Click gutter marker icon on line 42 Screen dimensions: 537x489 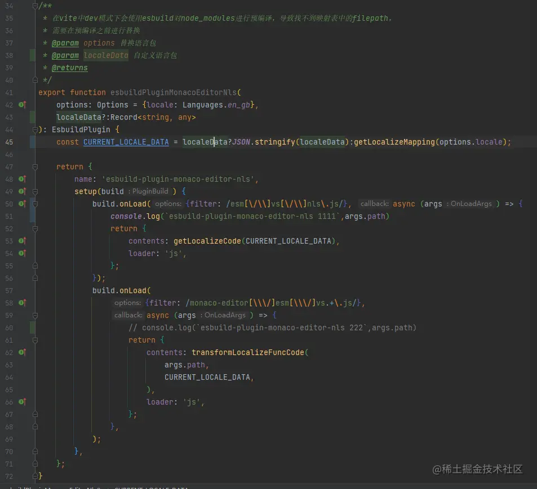click(x=23, y=105)
